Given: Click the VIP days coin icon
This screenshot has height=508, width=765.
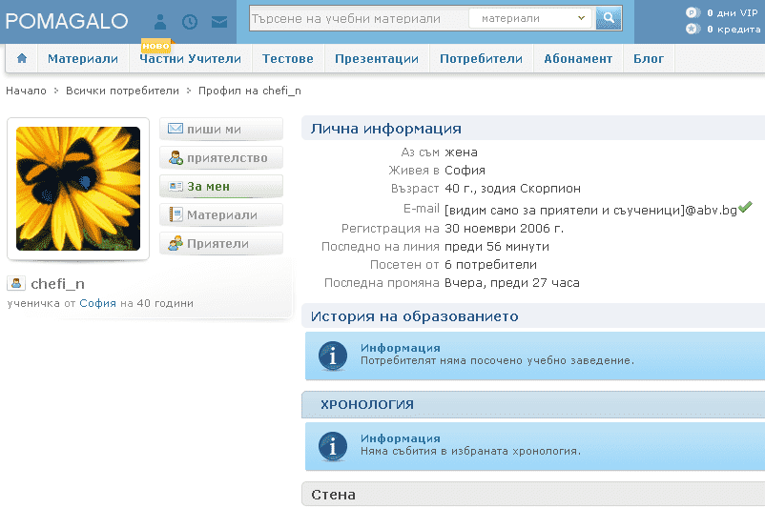Looking at the screenshot, I should 693,12.
